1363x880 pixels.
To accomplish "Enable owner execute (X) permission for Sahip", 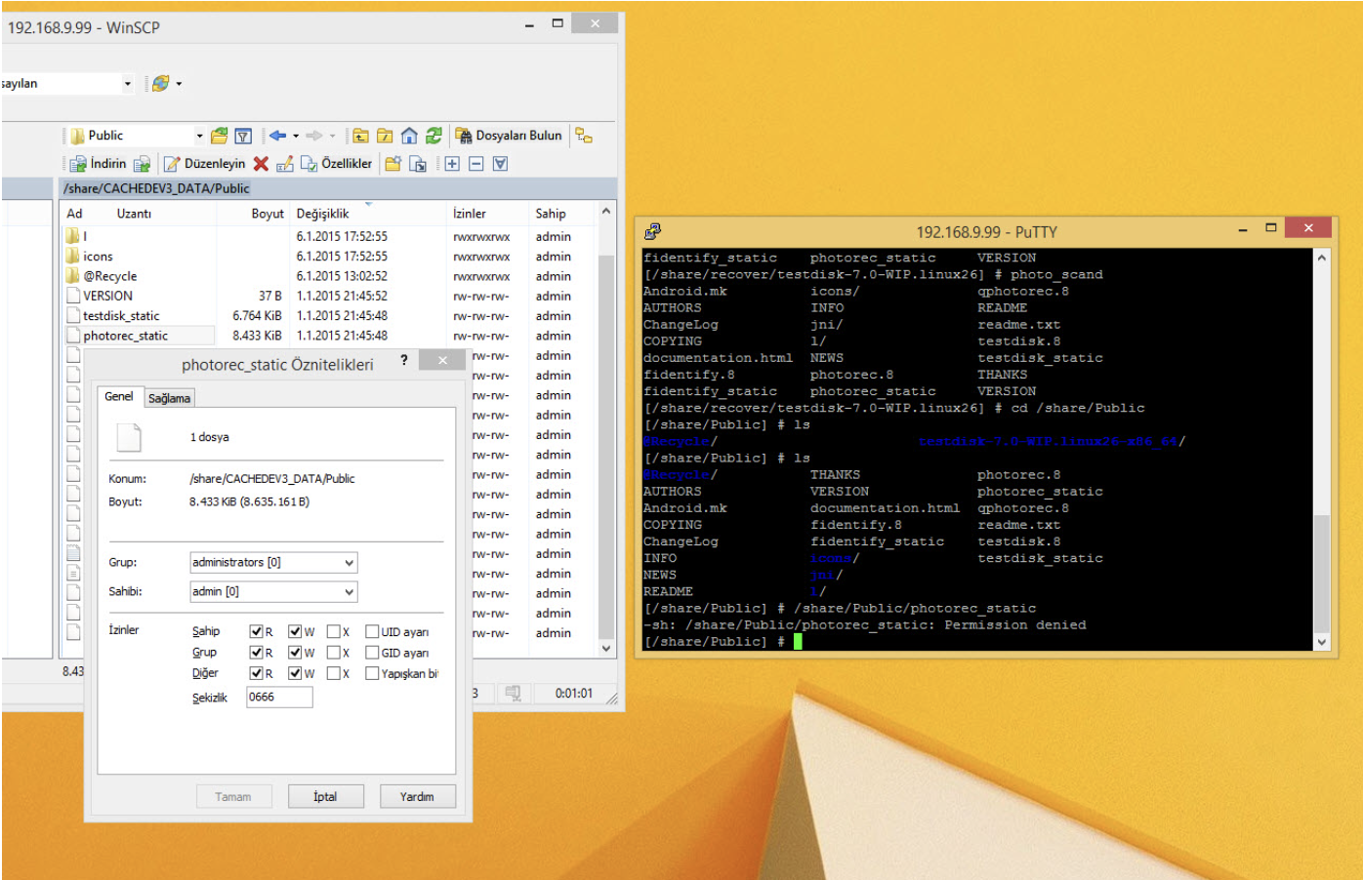I will pyautogui.click(x=334, y=632).
